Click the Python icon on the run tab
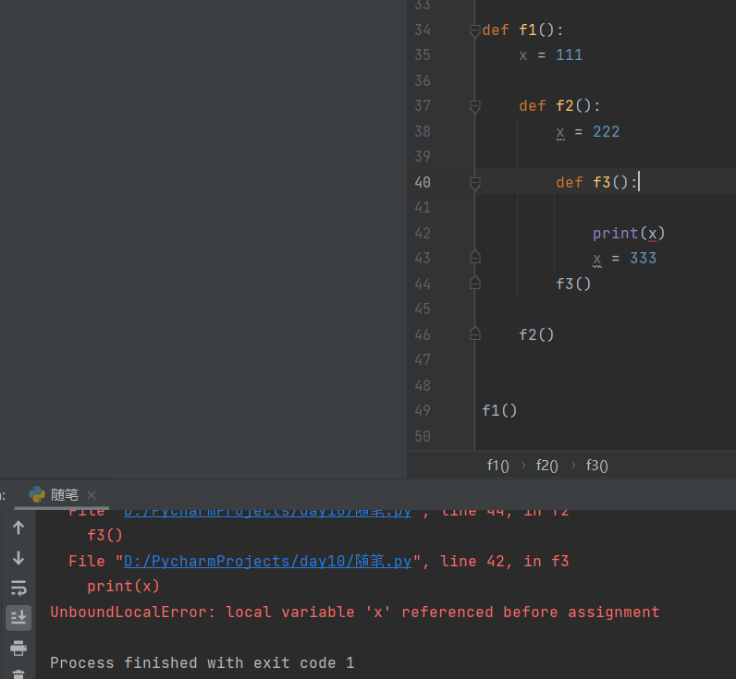 37,495
